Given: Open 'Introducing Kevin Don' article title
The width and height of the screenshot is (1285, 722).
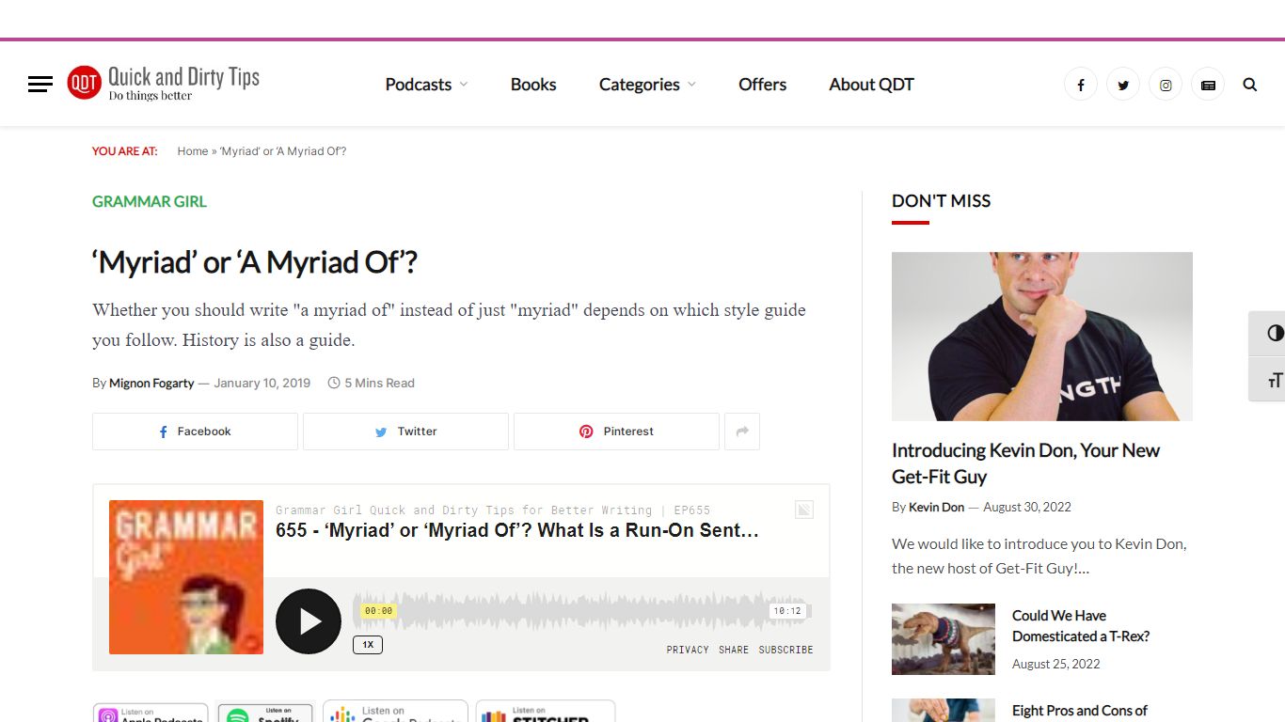Looking at the screenshot, I should point(1025,463).
